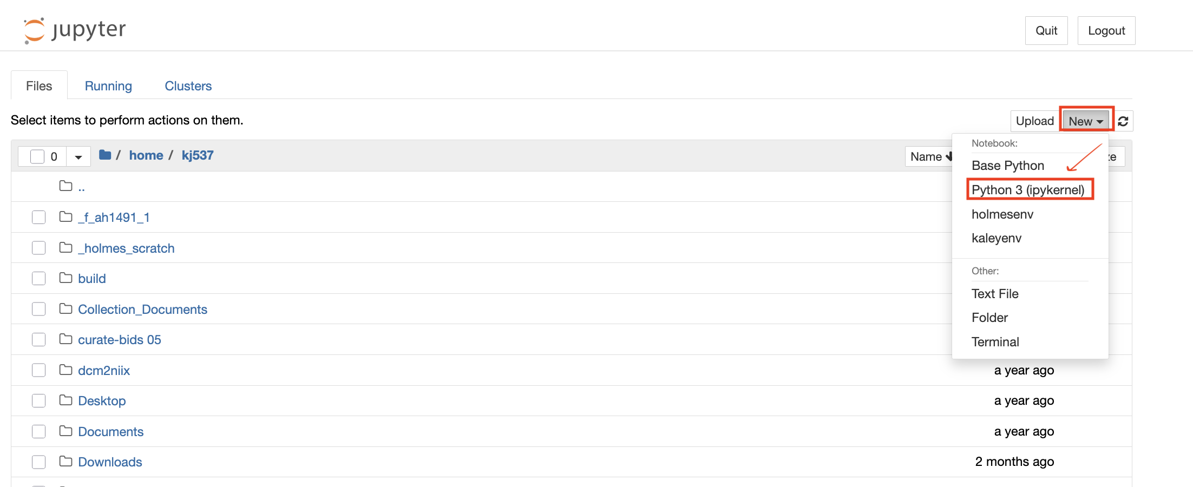Click the Logout button
Screen dimensions: 1193x487
(1106, 31)
